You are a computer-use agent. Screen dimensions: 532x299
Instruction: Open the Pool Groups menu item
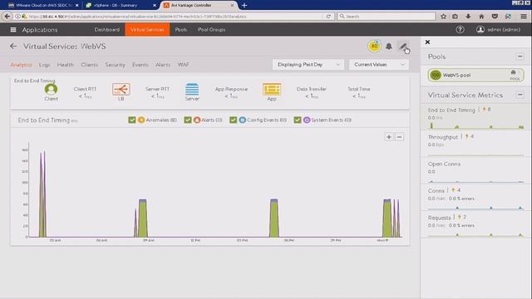(212, 30)
